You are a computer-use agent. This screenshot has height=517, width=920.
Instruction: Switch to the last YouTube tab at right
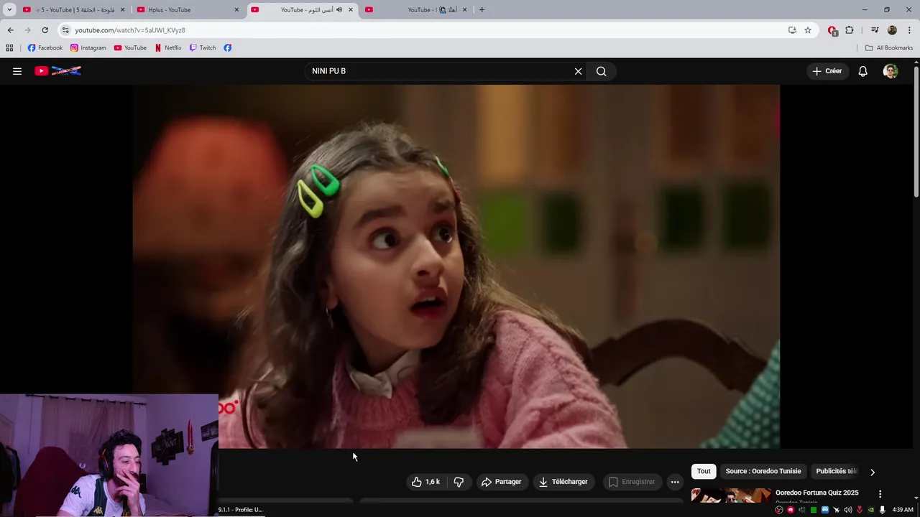417,10
